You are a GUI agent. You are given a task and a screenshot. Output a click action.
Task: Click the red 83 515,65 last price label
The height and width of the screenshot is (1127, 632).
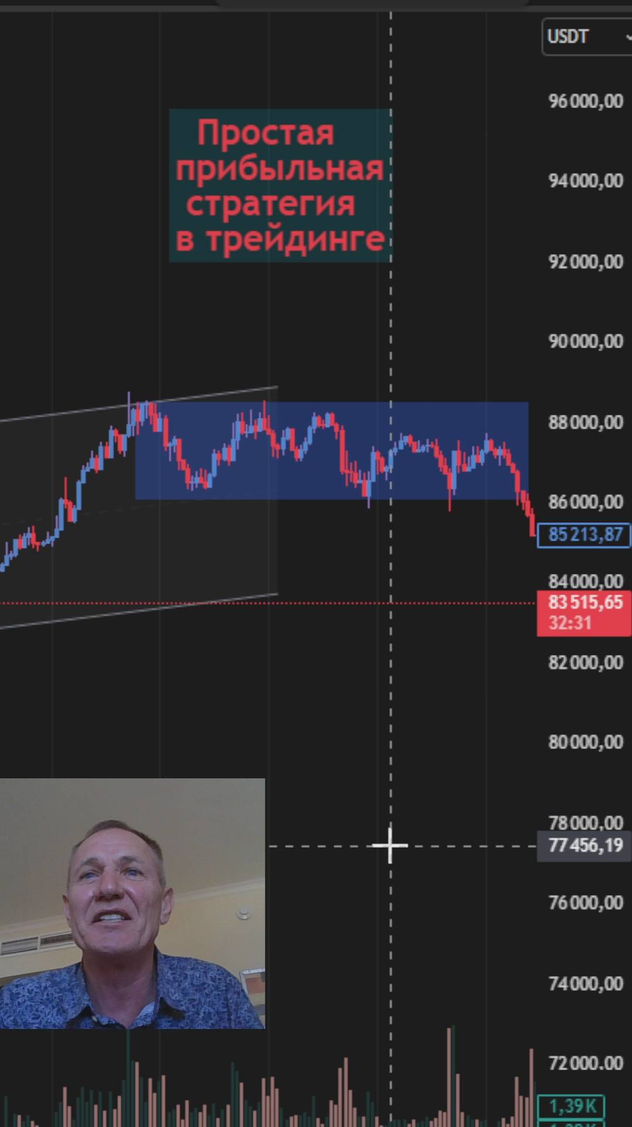(x=584, y=603)
